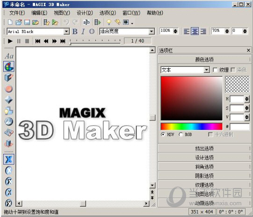The image size is (253, 217).
Task: Open the 文本 color target dropdown
Action: pos(206,70)
